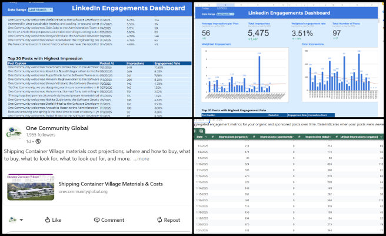Viewport: 386px width, 236px height.
Task: Click the speech bubble Comment icon
Action: point(96,220)
